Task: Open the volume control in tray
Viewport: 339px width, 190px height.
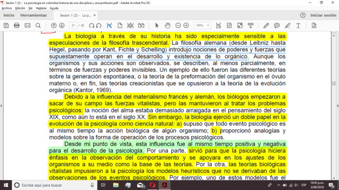Action: (297, 185)
